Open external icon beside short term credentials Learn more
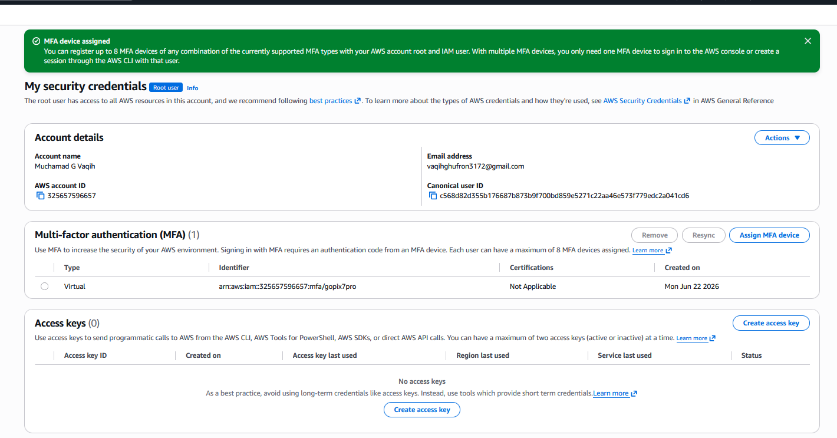Image resolution: width=837 pixels, height=438 pixels. pyautogui.click(x=634, y=394)
